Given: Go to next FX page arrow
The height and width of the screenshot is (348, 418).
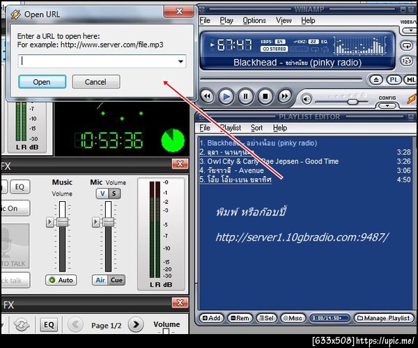Looking at the screenshot, I should [x=135, y=324].
